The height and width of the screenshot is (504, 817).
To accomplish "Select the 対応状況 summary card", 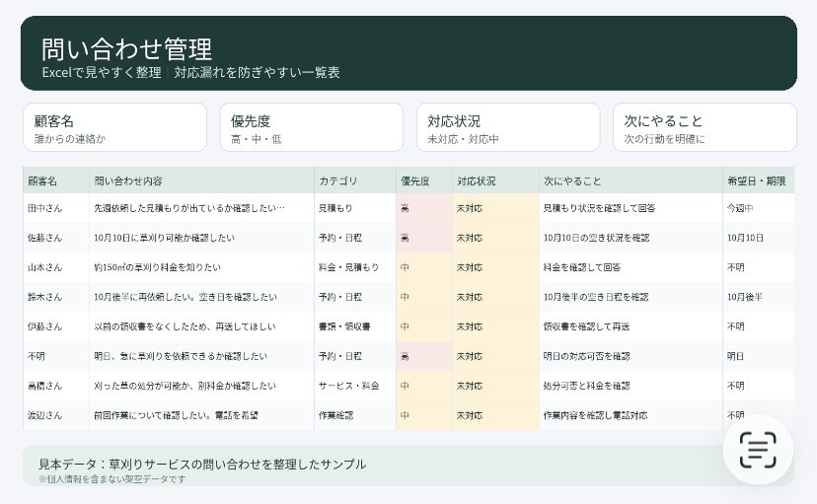I will 508,127.
